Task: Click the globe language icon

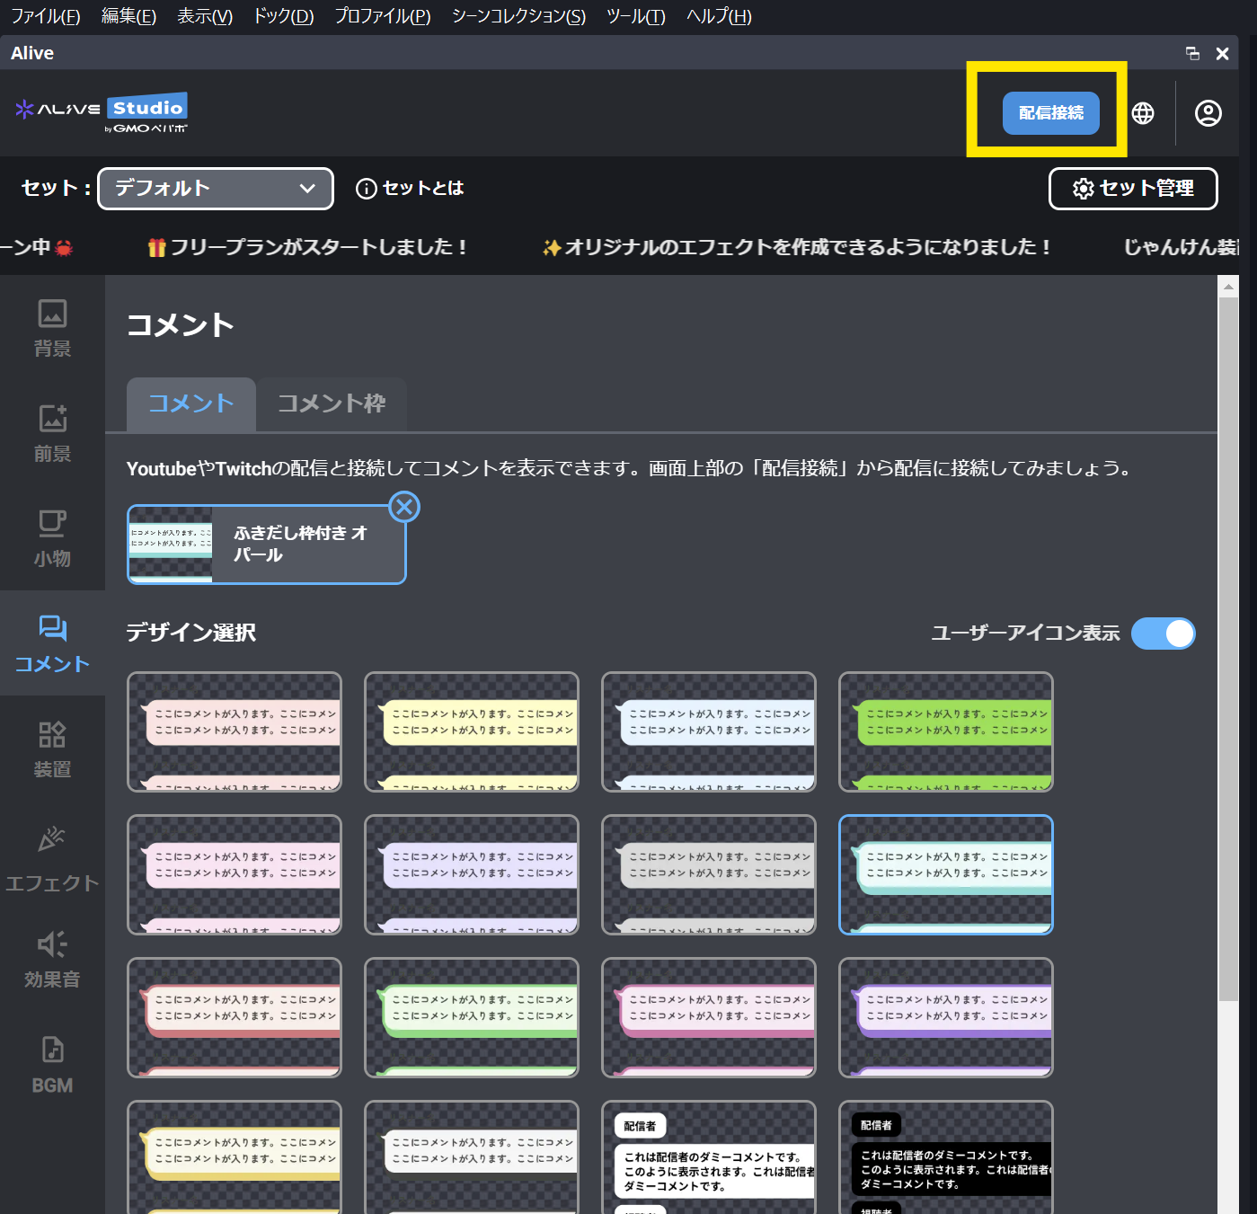Action: click(1143, 113)
